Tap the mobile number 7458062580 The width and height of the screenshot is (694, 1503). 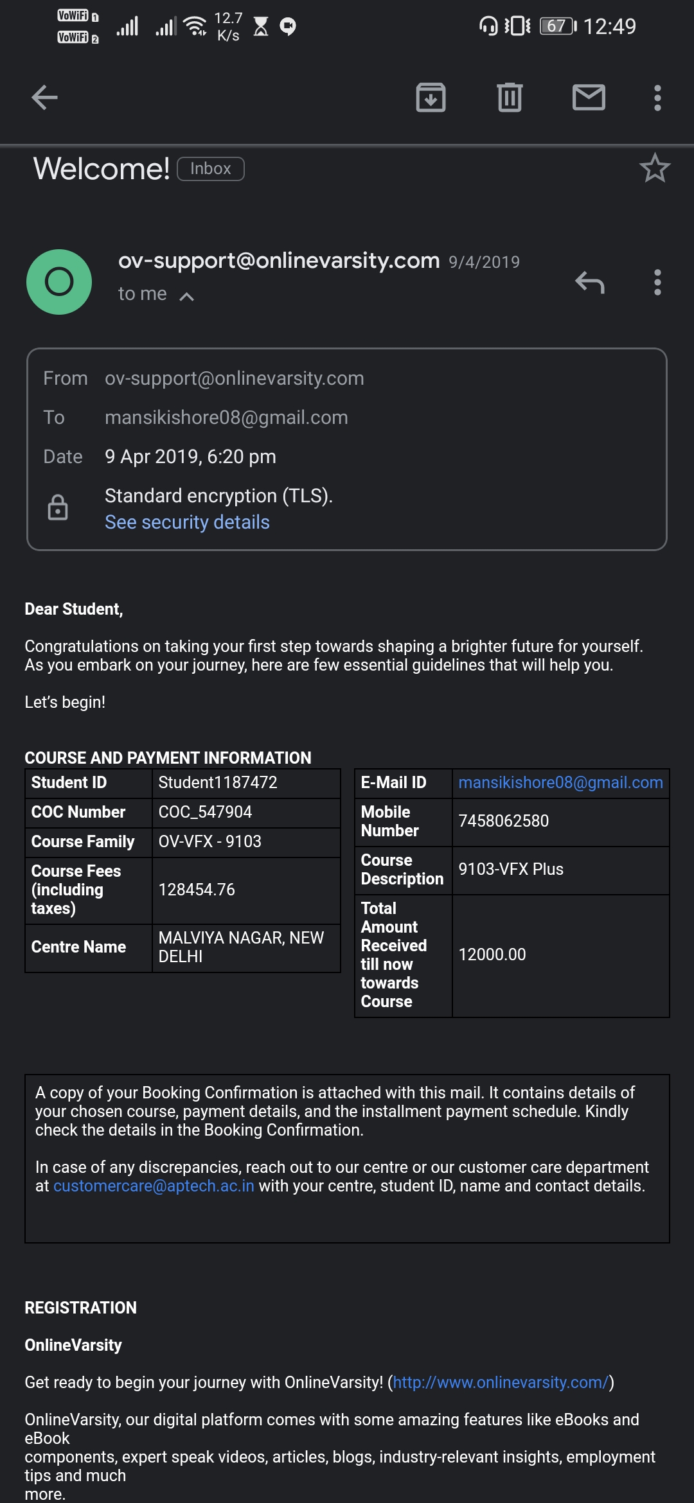coord(504,821)
